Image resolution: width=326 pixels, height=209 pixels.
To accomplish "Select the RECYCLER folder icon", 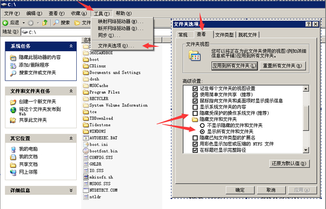I will 86,98.
